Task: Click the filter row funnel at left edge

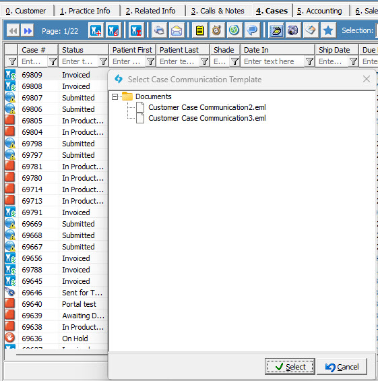Action: point(11,61)
